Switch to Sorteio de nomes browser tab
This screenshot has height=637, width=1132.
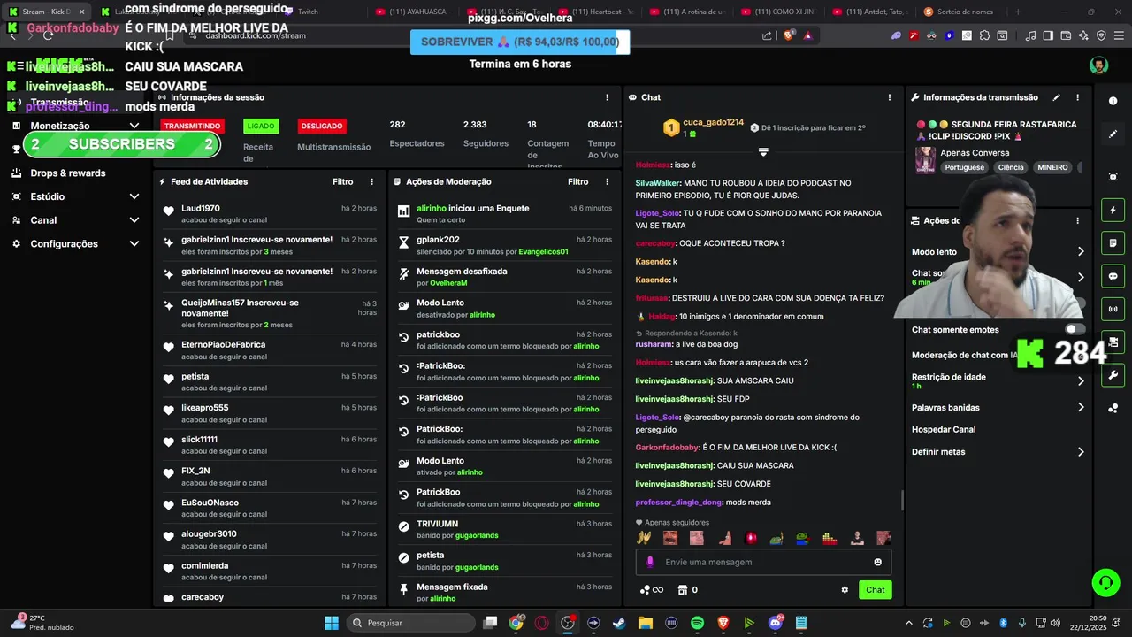[960, 12]
